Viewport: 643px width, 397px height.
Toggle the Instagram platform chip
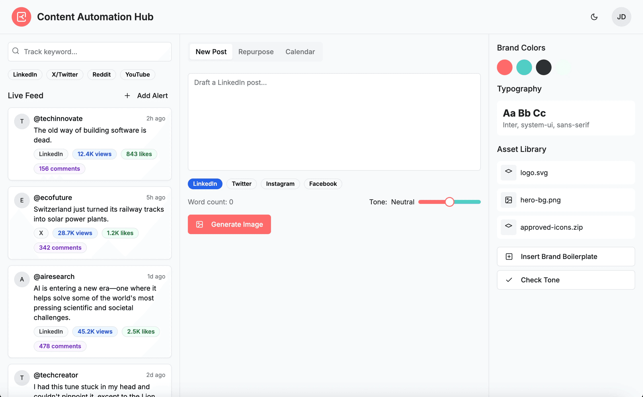coord(280,184)
